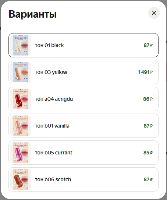Click the 1 491 ₽ price label
The width and height of the screenshot is (167, 200).
click(145, 72)
